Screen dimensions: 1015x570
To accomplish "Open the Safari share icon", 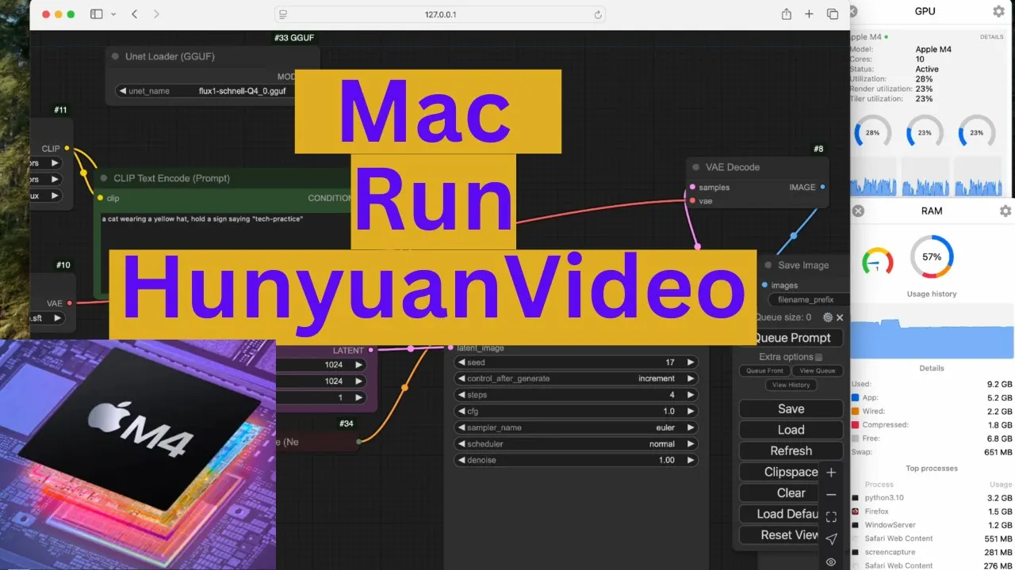I will [x=786, y=14].
